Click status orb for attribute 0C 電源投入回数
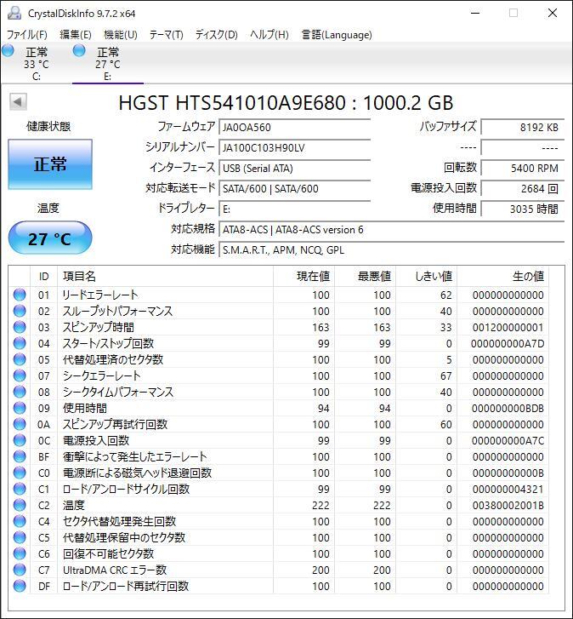The height and width of the screenshot is (619, 573). tap(20, 440)
